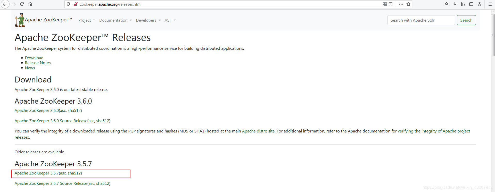
Task: Focus the browser address bar URL
Action: click(229, 4)
